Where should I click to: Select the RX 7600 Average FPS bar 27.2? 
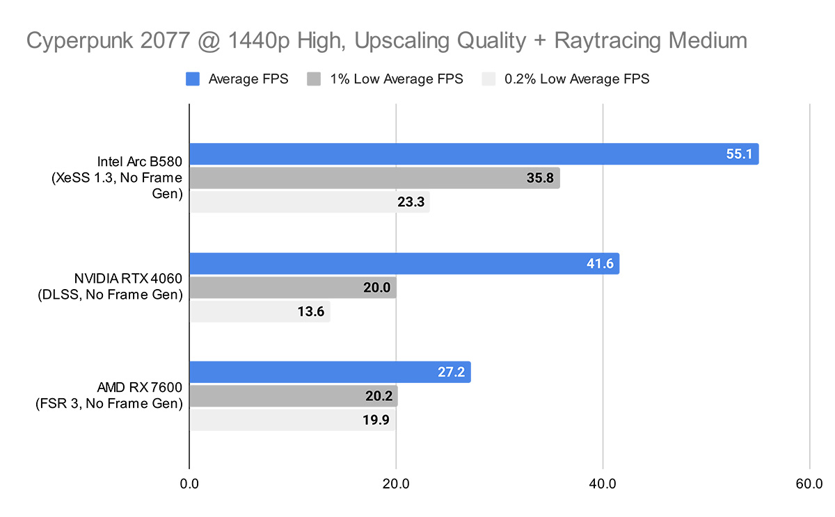coord(331,372)
